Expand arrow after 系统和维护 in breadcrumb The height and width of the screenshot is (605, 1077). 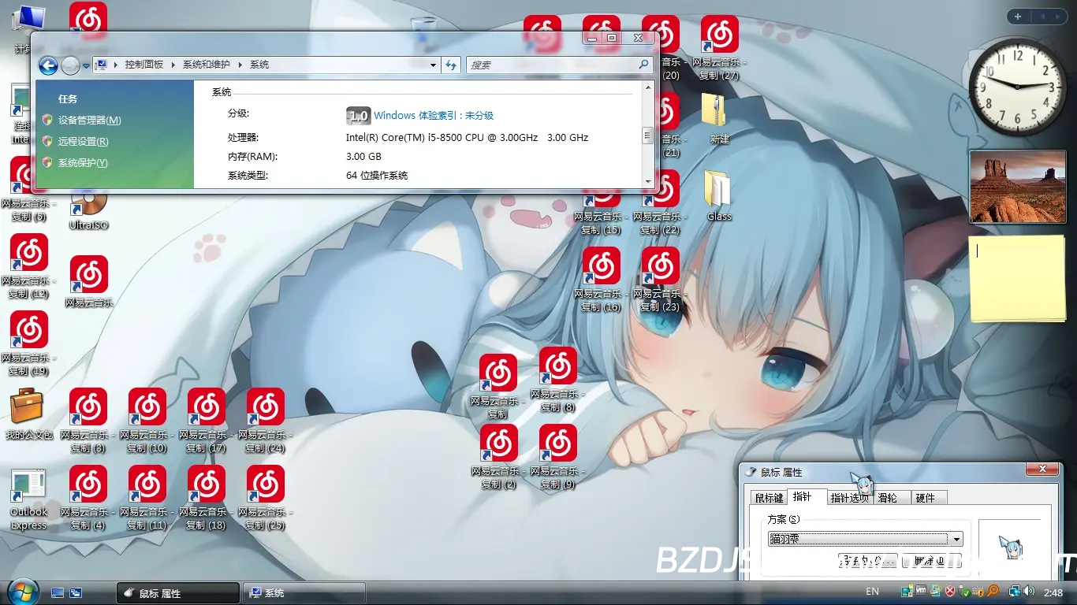[x=240, y=65]
